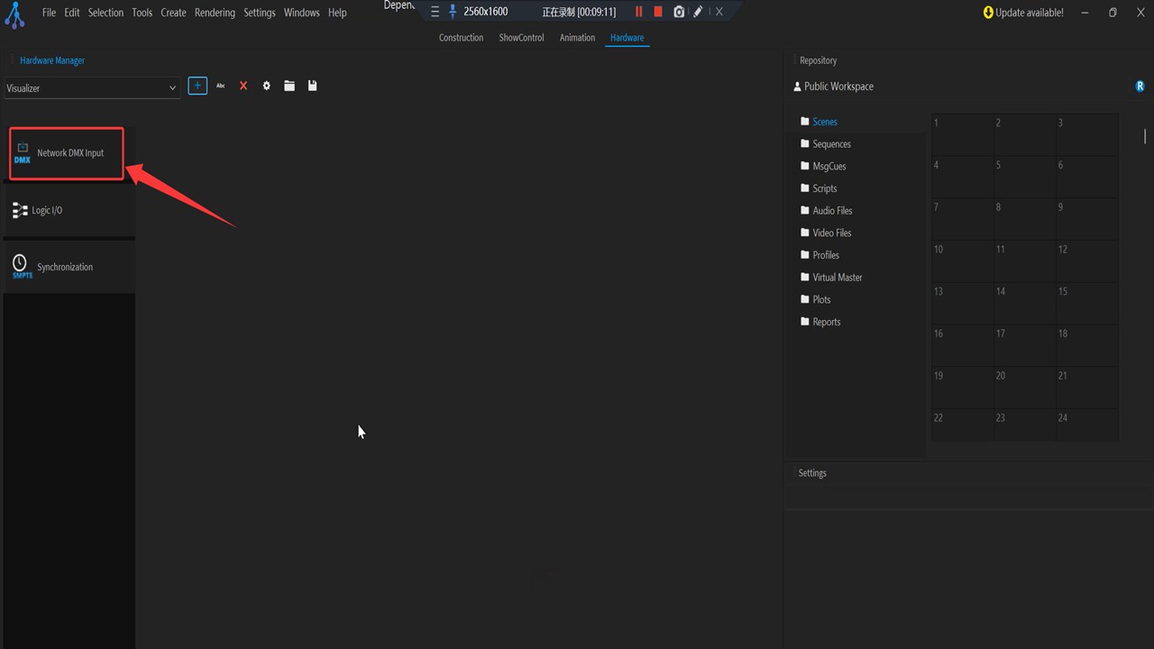Screen dimensions: 1154x649
Task: Click the open folder icon in Hardware Manager
Action: pos(289,86)
